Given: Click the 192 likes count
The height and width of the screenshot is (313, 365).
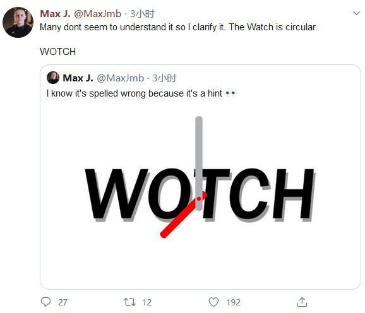Looking at the screenshot, I should pyautogui.click(x=233, y=302).
